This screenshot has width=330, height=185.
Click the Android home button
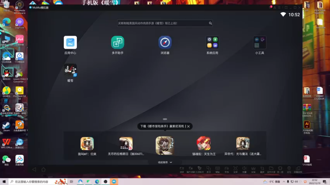[x=43, y=169]
